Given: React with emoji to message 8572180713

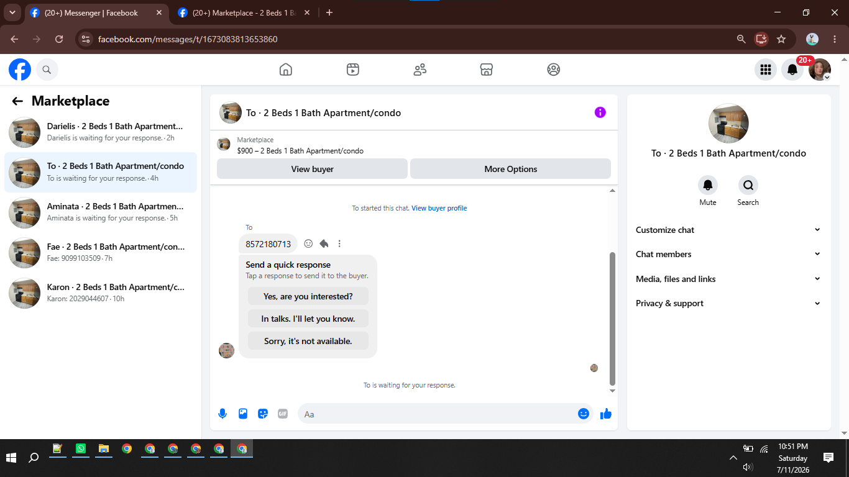Looking at the screenshot, I should (308, 243).
